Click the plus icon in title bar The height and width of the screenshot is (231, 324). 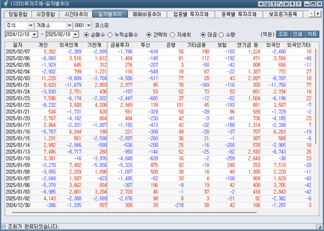coord(261,4)
